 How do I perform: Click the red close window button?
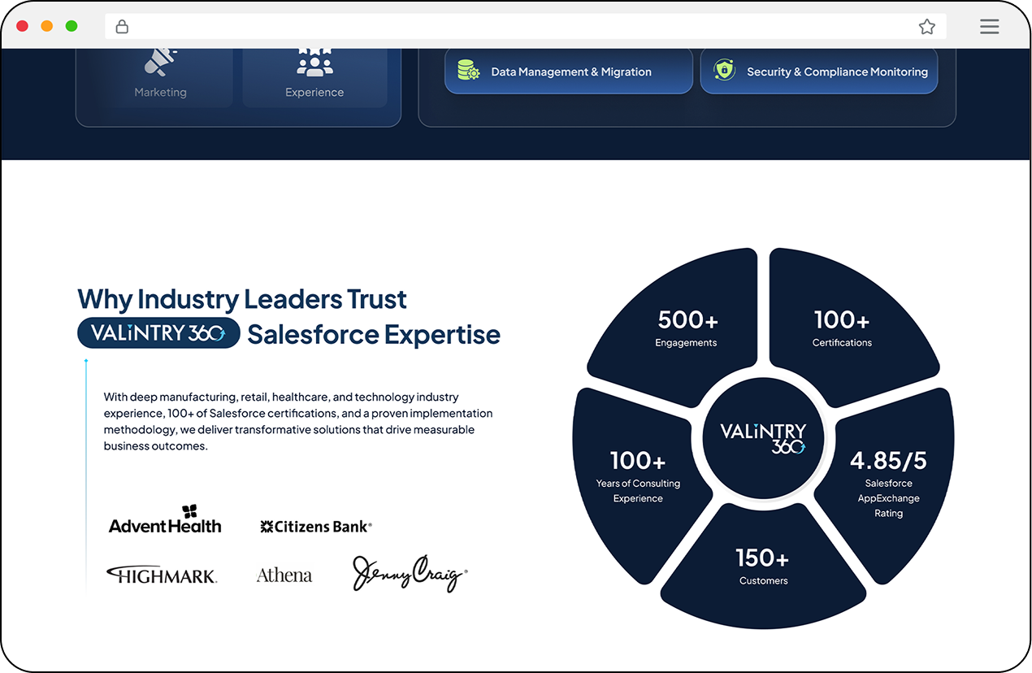(x=23, y=26)
